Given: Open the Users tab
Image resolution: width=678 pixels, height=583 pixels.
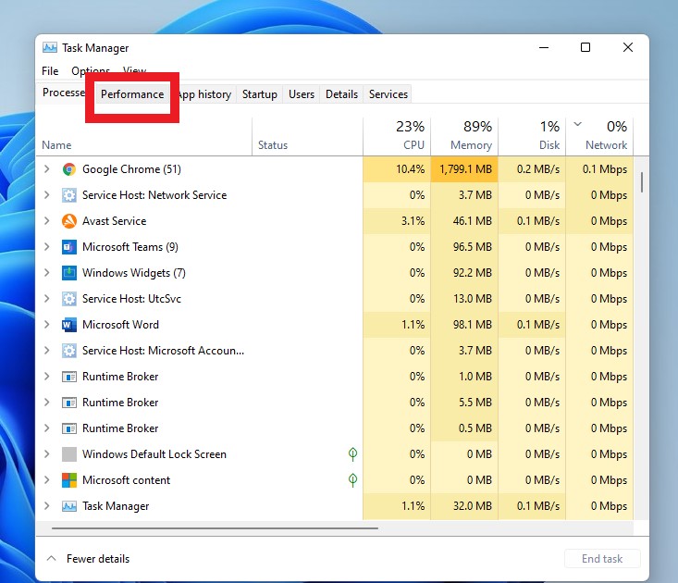Looking at the screenshot, I should coord(302,94).
